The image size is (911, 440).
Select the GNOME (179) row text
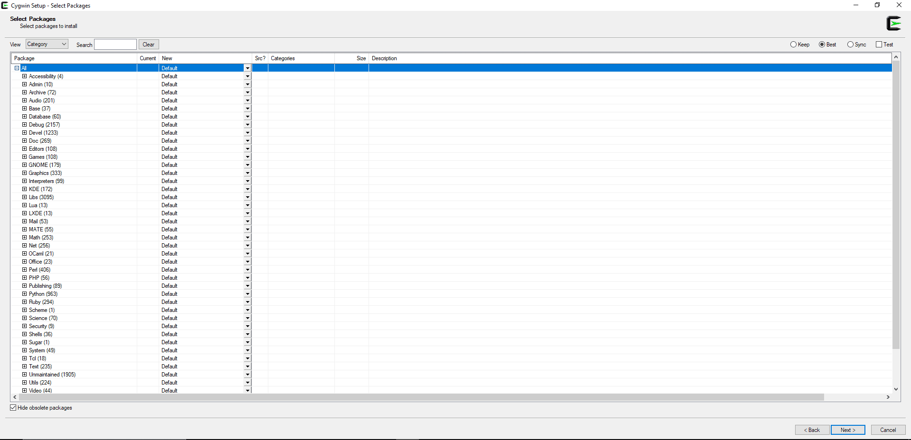coord(45,165)
